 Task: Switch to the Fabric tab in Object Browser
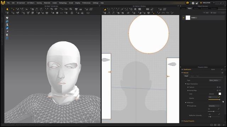(189, 8)
